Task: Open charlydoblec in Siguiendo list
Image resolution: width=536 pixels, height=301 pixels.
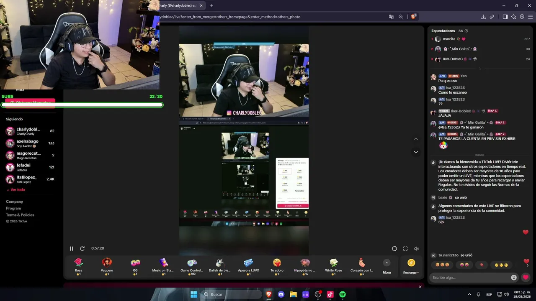Action: [30, 131]
